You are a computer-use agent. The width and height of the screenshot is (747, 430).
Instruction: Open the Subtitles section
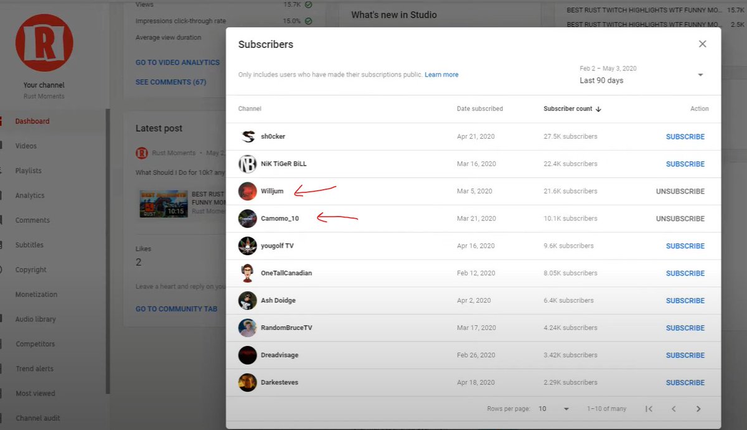pyautogui.click(x=29, y=245)
